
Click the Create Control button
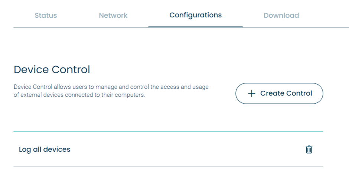point(279,93)
